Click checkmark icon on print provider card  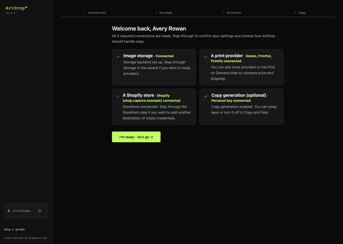coord(206,57)
